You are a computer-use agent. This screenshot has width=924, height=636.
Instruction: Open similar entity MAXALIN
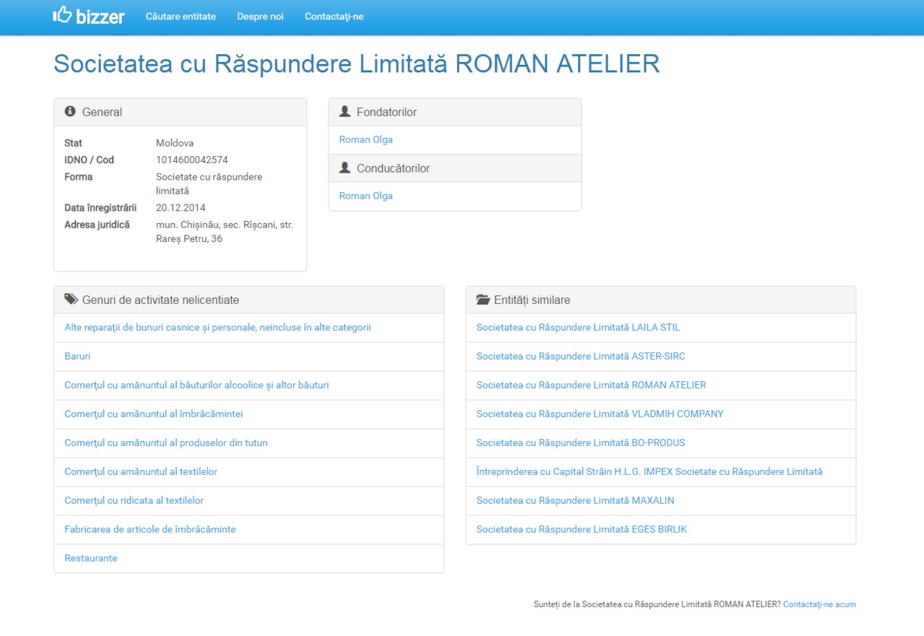575,500
